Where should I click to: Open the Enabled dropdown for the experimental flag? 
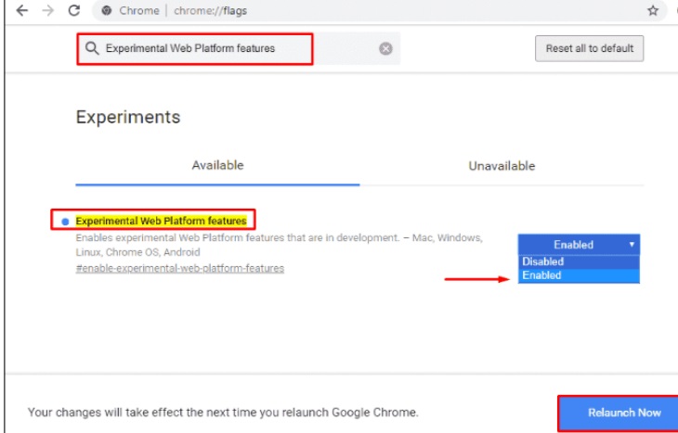coord(579,245)
